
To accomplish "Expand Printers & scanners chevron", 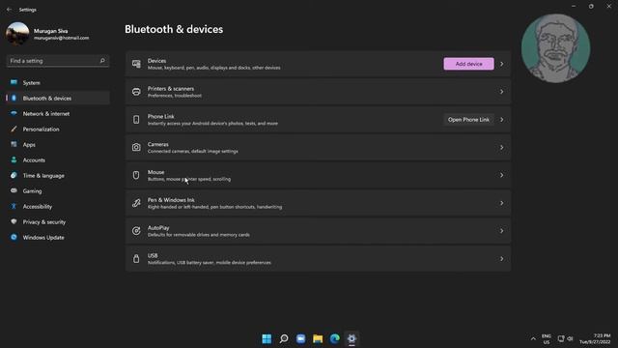I will tap(502, 92).
